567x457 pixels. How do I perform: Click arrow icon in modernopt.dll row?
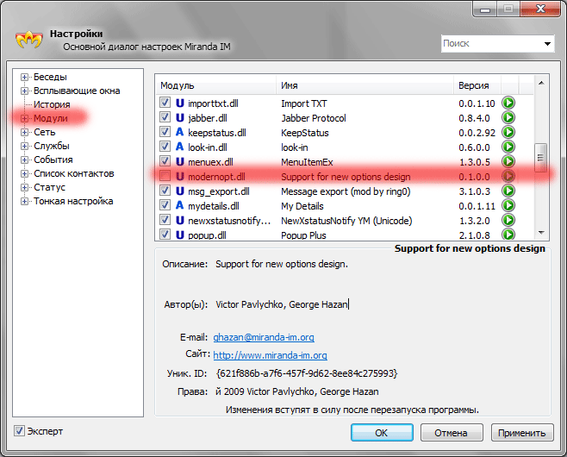click(508, 176)
